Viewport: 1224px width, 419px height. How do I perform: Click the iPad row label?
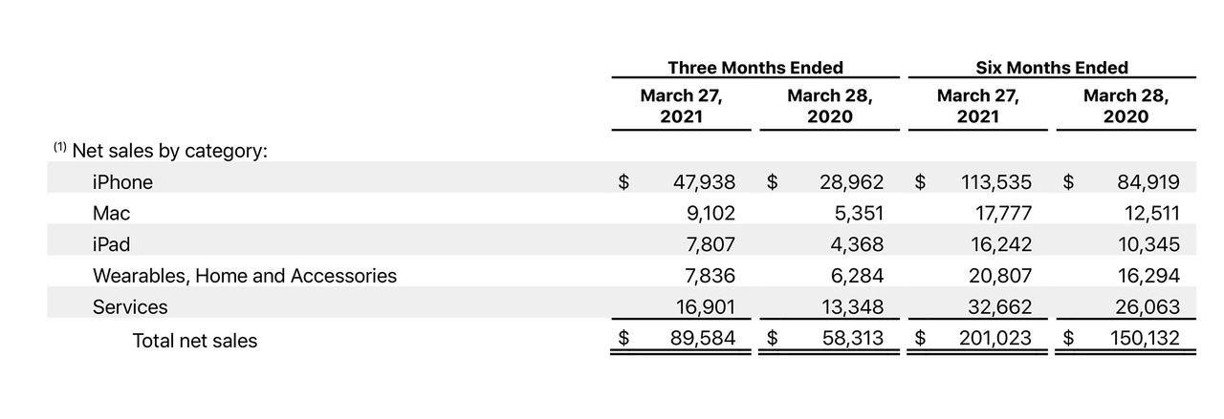pos(111,244)
